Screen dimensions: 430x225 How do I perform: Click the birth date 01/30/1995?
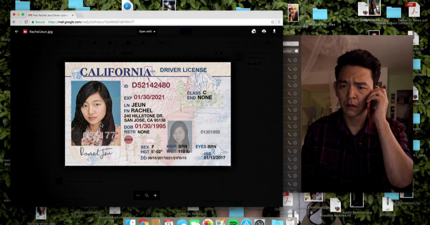tap(150, 126)
